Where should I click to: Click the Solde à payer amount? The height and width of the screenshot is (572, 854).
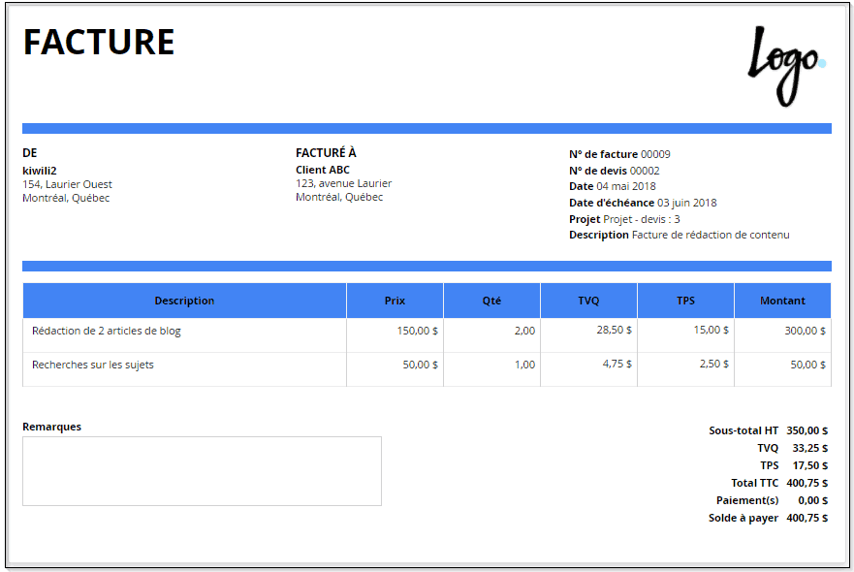click(x=807, y=518)
